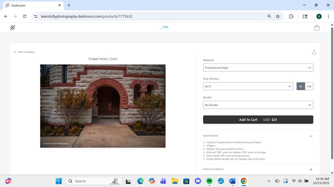
Task: Open Chrome three-dot menu
Action: tap(328, 16)
